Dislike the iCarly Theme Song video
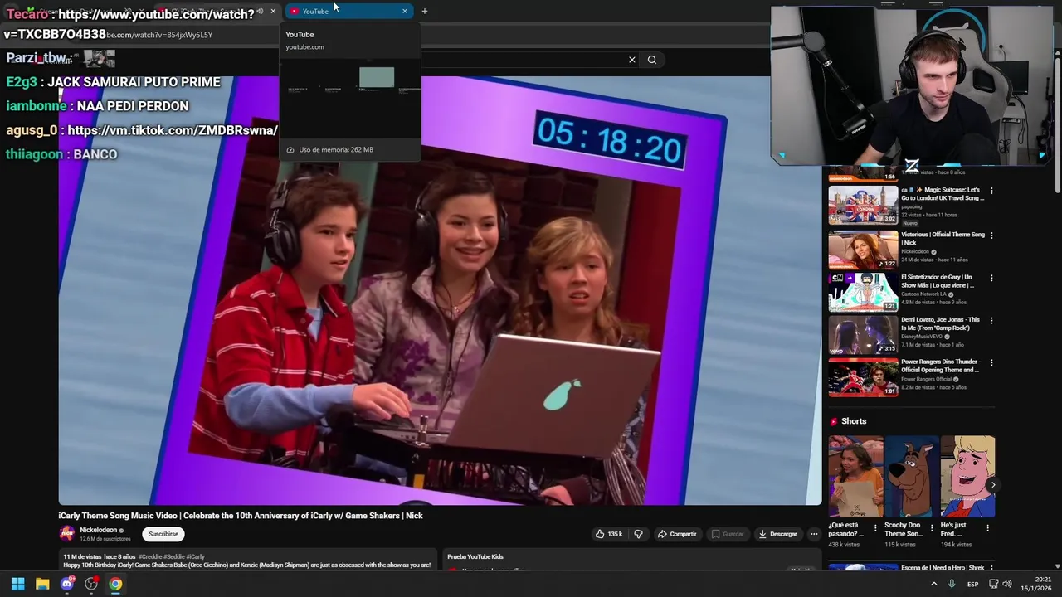This screenshot has height=597, width=1062. (x=638, y=534)
